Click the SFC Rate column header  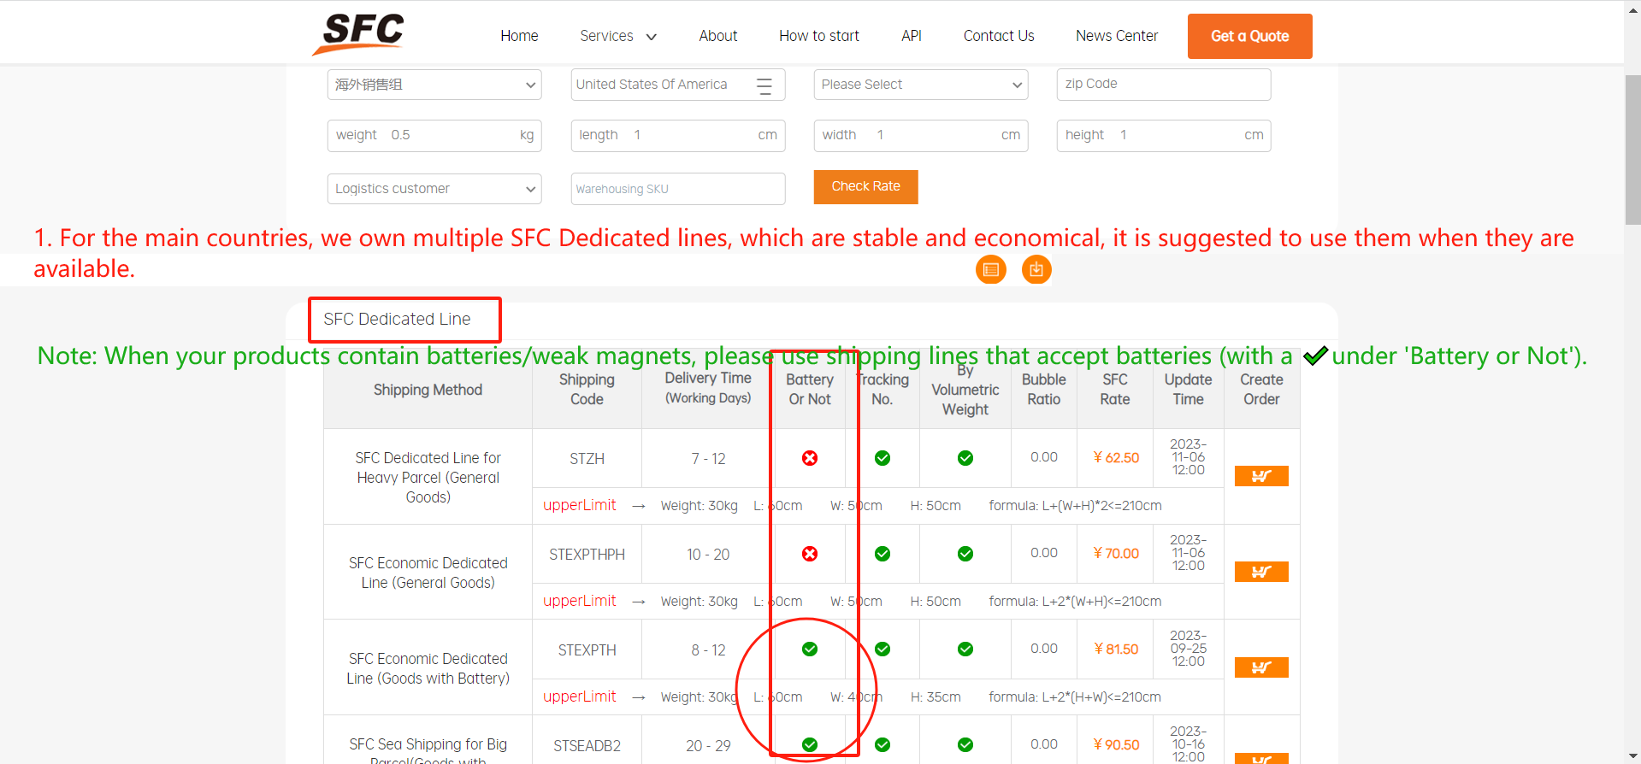pos(1115,389)
